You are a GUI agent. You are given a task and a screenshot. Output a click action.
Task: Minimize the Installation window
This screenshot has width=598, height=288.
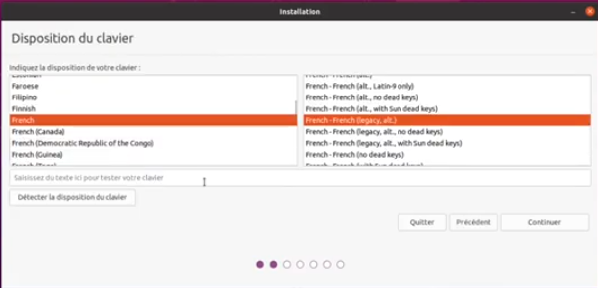coord(574,11)
